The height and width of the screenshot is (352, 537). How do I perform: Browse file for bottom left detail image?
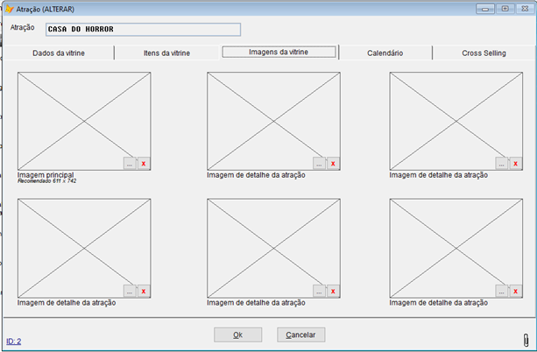tap(130, 291)
